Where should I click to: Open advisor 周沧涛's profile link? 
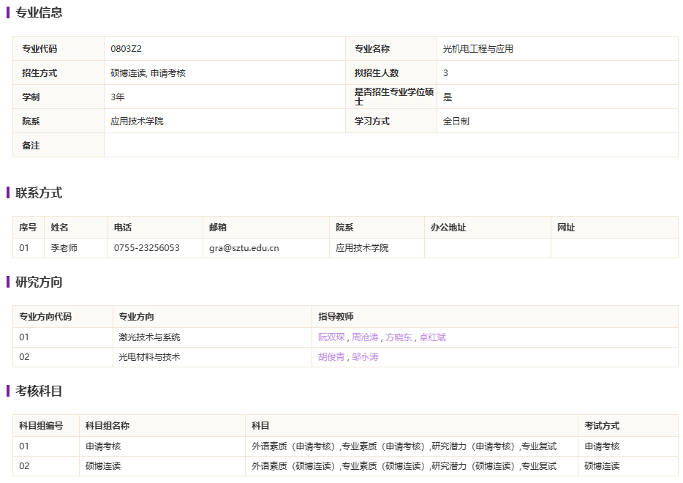click(365, 337)
